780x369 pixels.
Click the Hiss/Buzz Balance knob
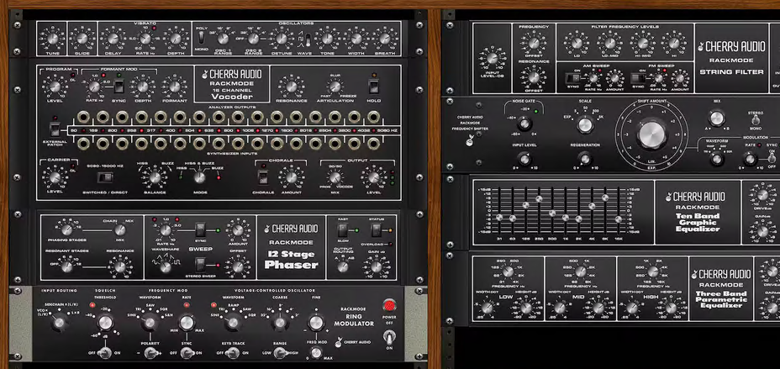pos(155,177)
